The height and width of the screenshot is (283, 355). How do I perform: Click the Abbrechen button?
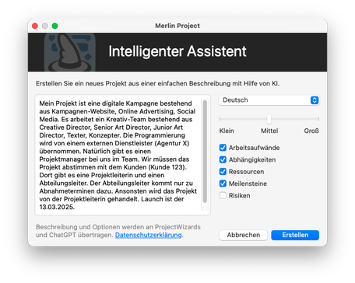click(243, 235)
